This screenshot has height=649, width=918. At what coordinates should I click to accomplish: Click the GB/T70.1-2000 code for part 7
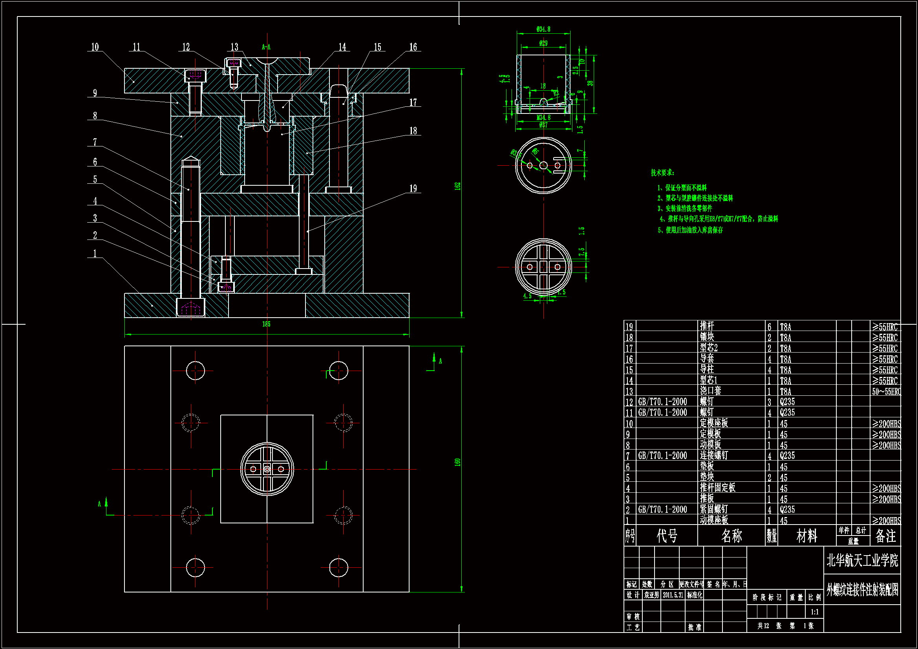(662, 455)
